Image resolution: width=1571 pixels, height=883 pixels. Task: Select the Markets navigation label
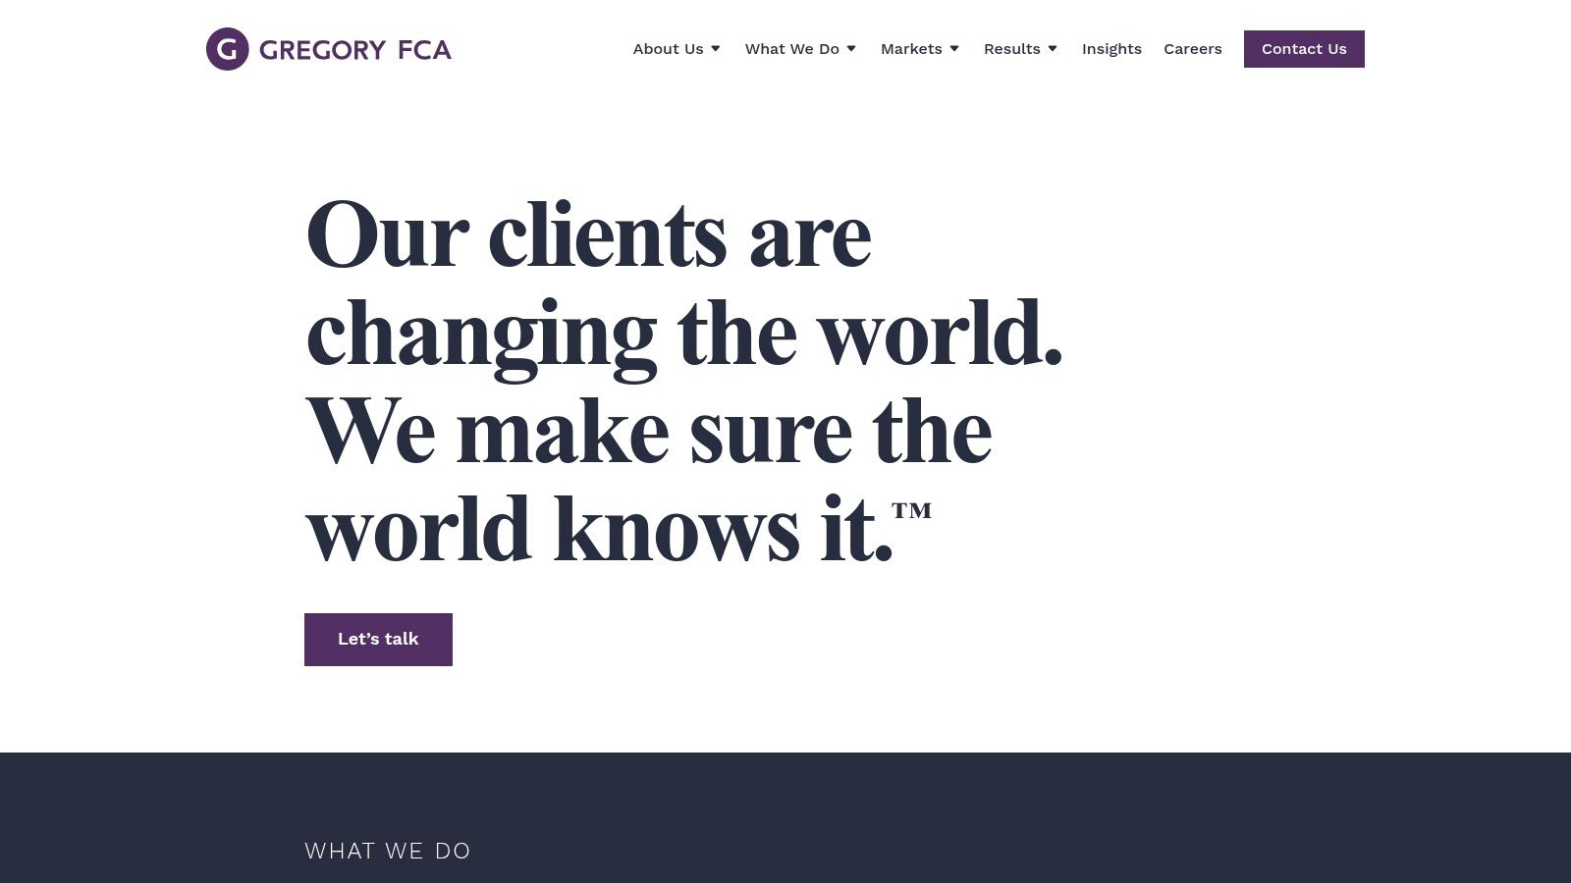(x=911, y=49)
